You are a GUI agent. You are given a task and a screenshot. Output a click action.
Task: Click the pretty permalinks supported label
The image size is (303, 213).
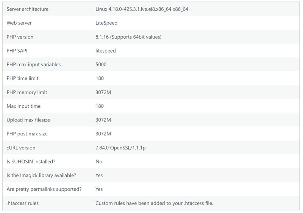click(44, 189)
